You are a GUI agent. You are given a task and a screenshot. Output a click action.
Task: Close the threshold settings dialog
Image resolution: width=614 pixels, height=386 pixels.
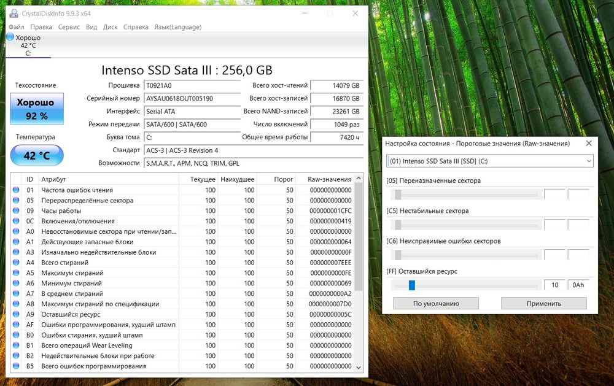[x=589, y=143]
